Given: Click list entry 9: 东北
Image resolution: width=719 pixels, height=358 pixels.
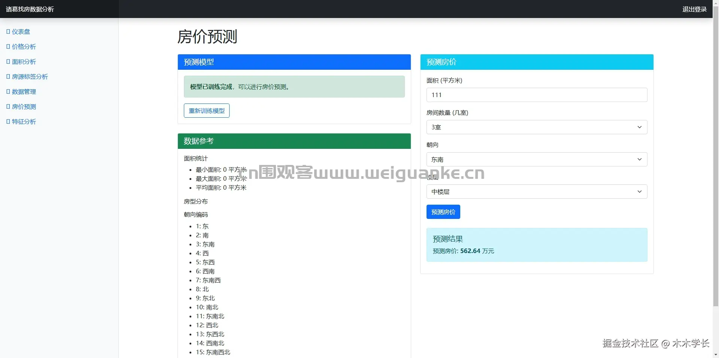Looking at the screenshot, I should pyautogui.click(x=205, y=298).
